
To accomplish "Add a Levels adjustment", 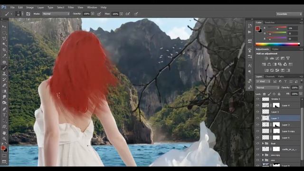I will tap(272, 58).
